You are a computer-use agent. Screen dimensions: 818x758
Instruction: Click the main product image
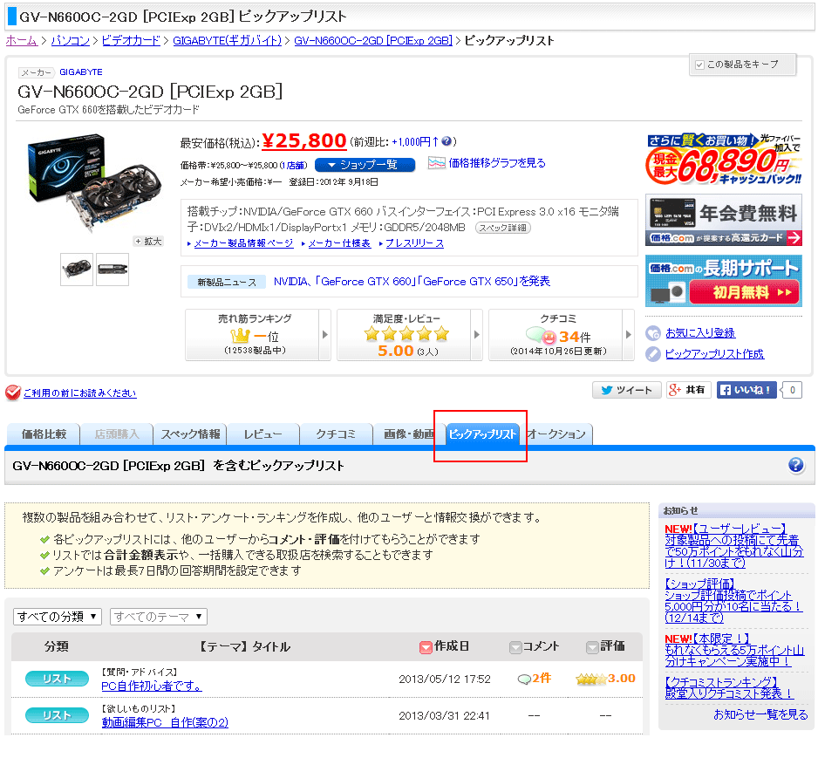point(94,182)
